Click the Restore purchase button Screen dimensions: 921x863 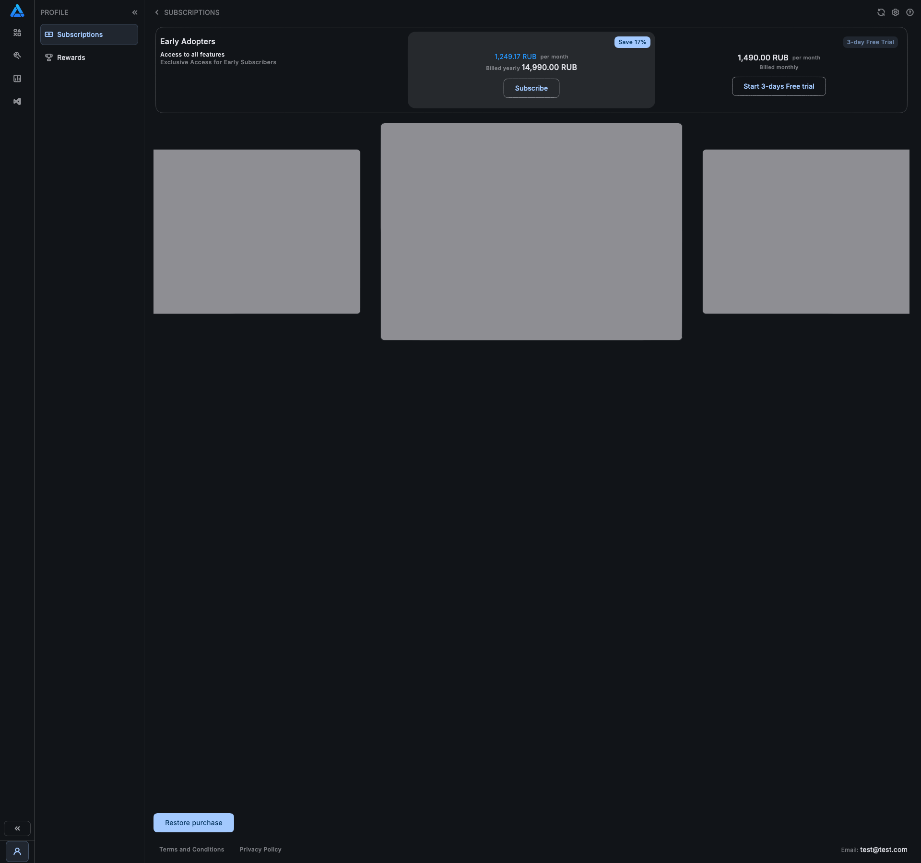point(194,823)
